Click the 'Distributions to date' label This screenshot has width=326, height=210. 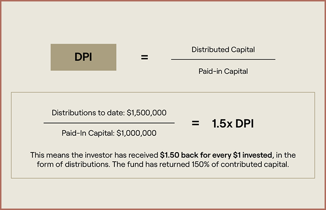point(88,113)
